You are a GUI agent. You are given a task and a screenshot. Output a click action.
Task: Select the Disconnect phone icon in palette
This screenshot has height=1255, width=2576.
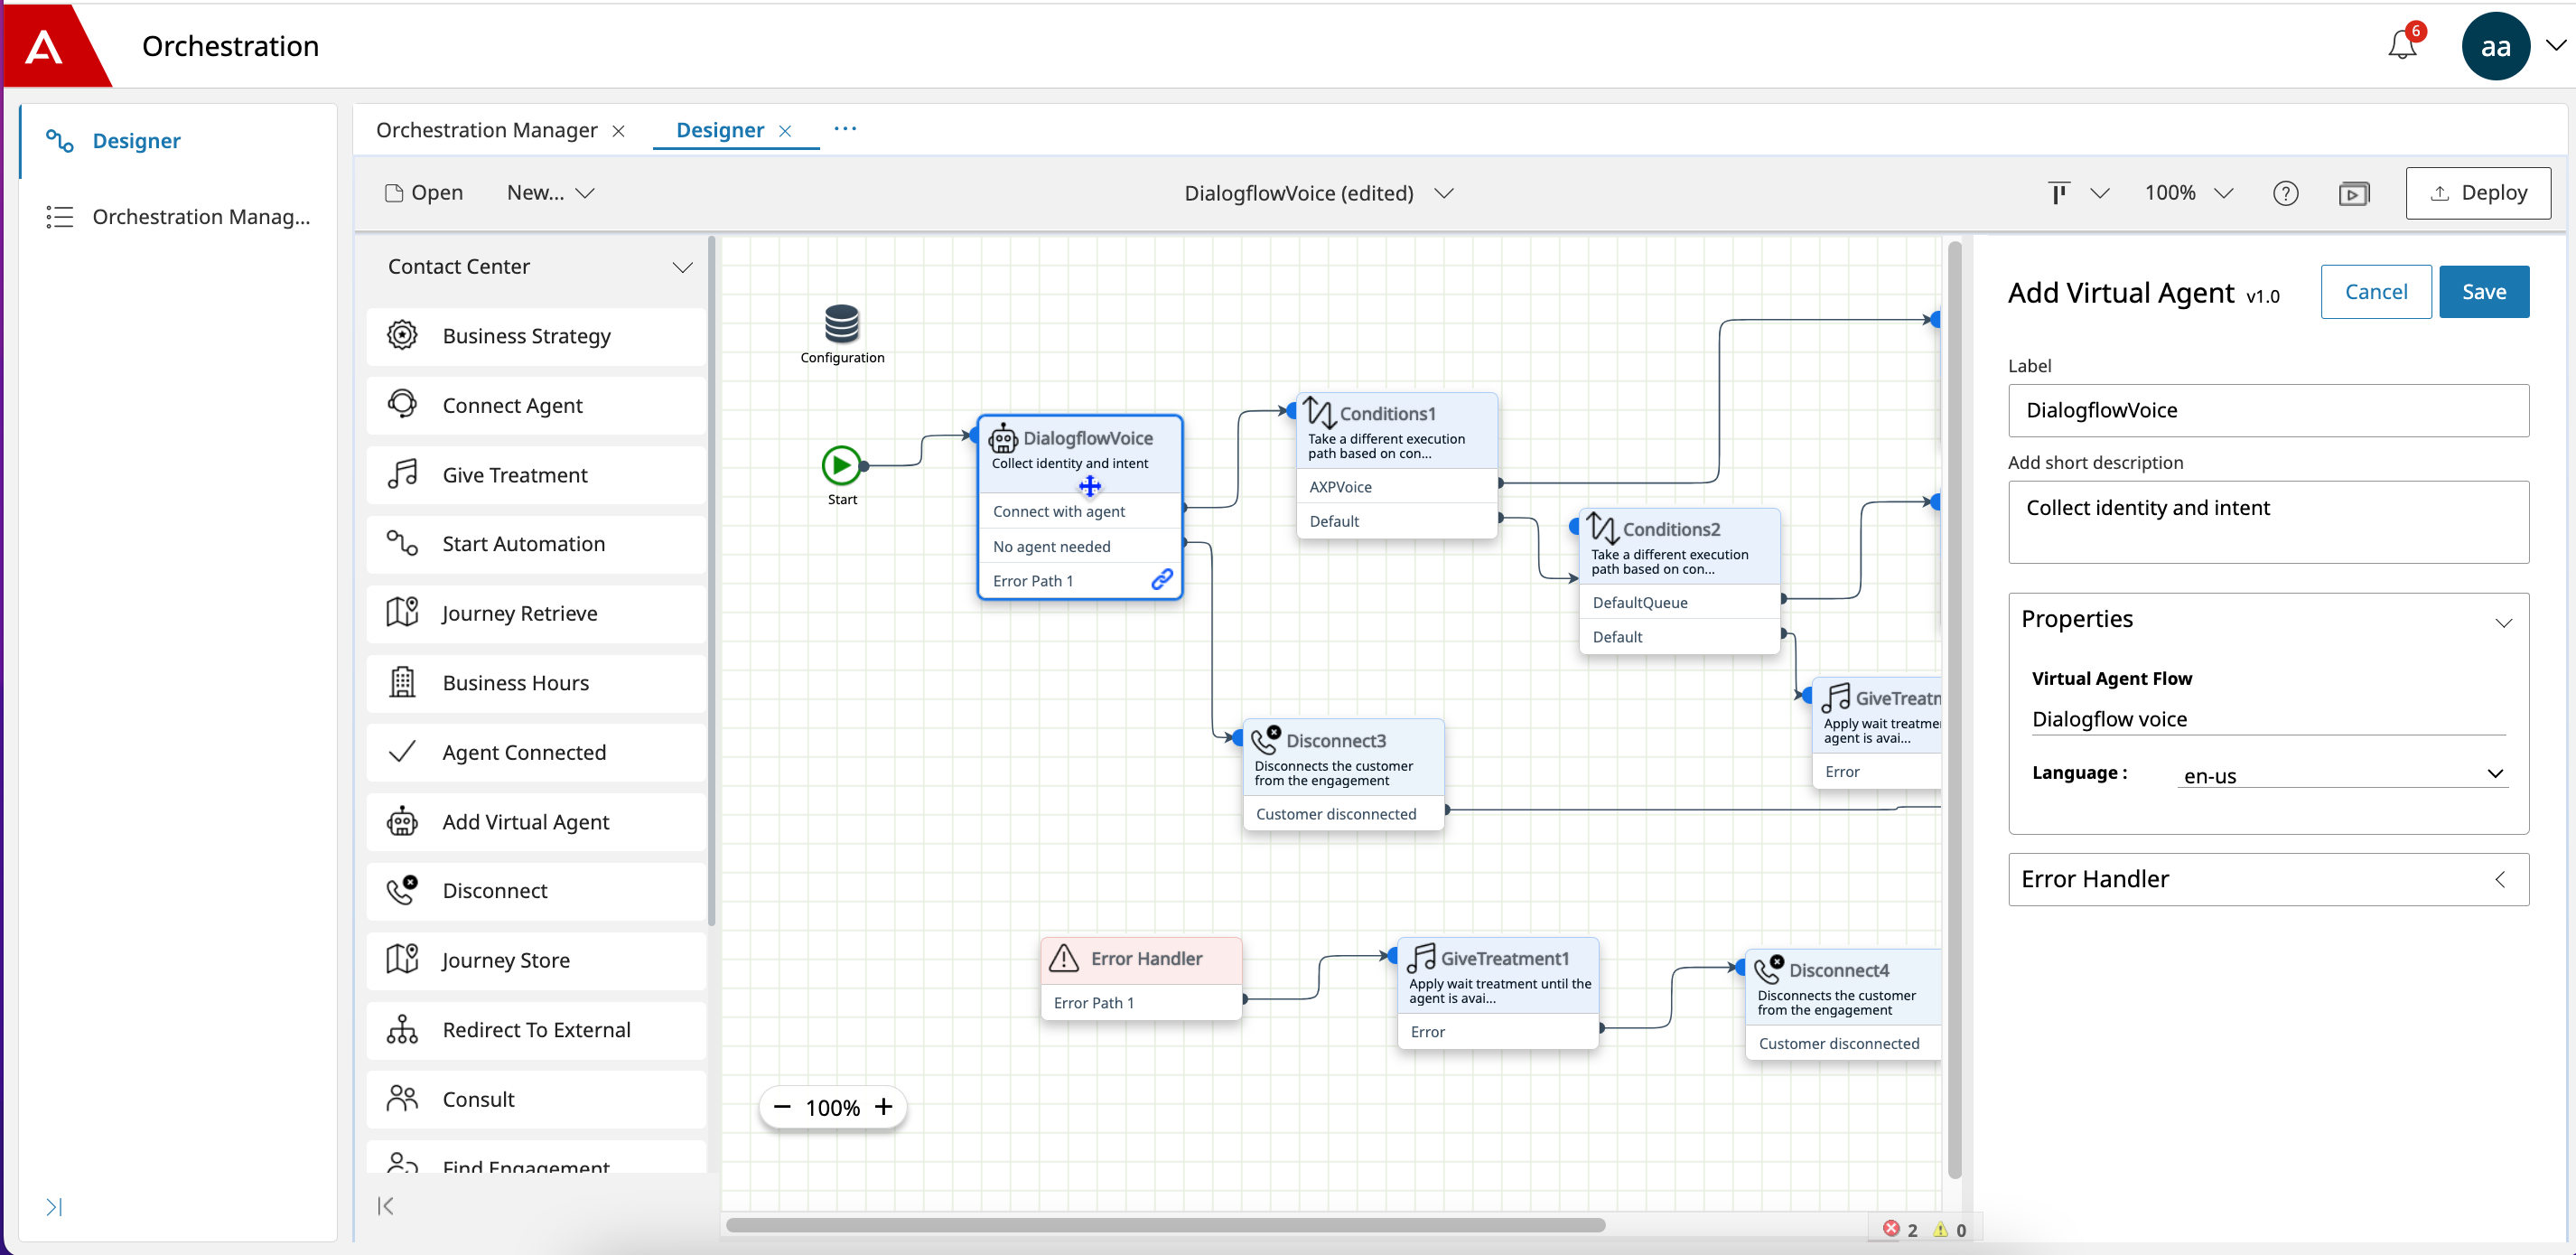(402, 890)
